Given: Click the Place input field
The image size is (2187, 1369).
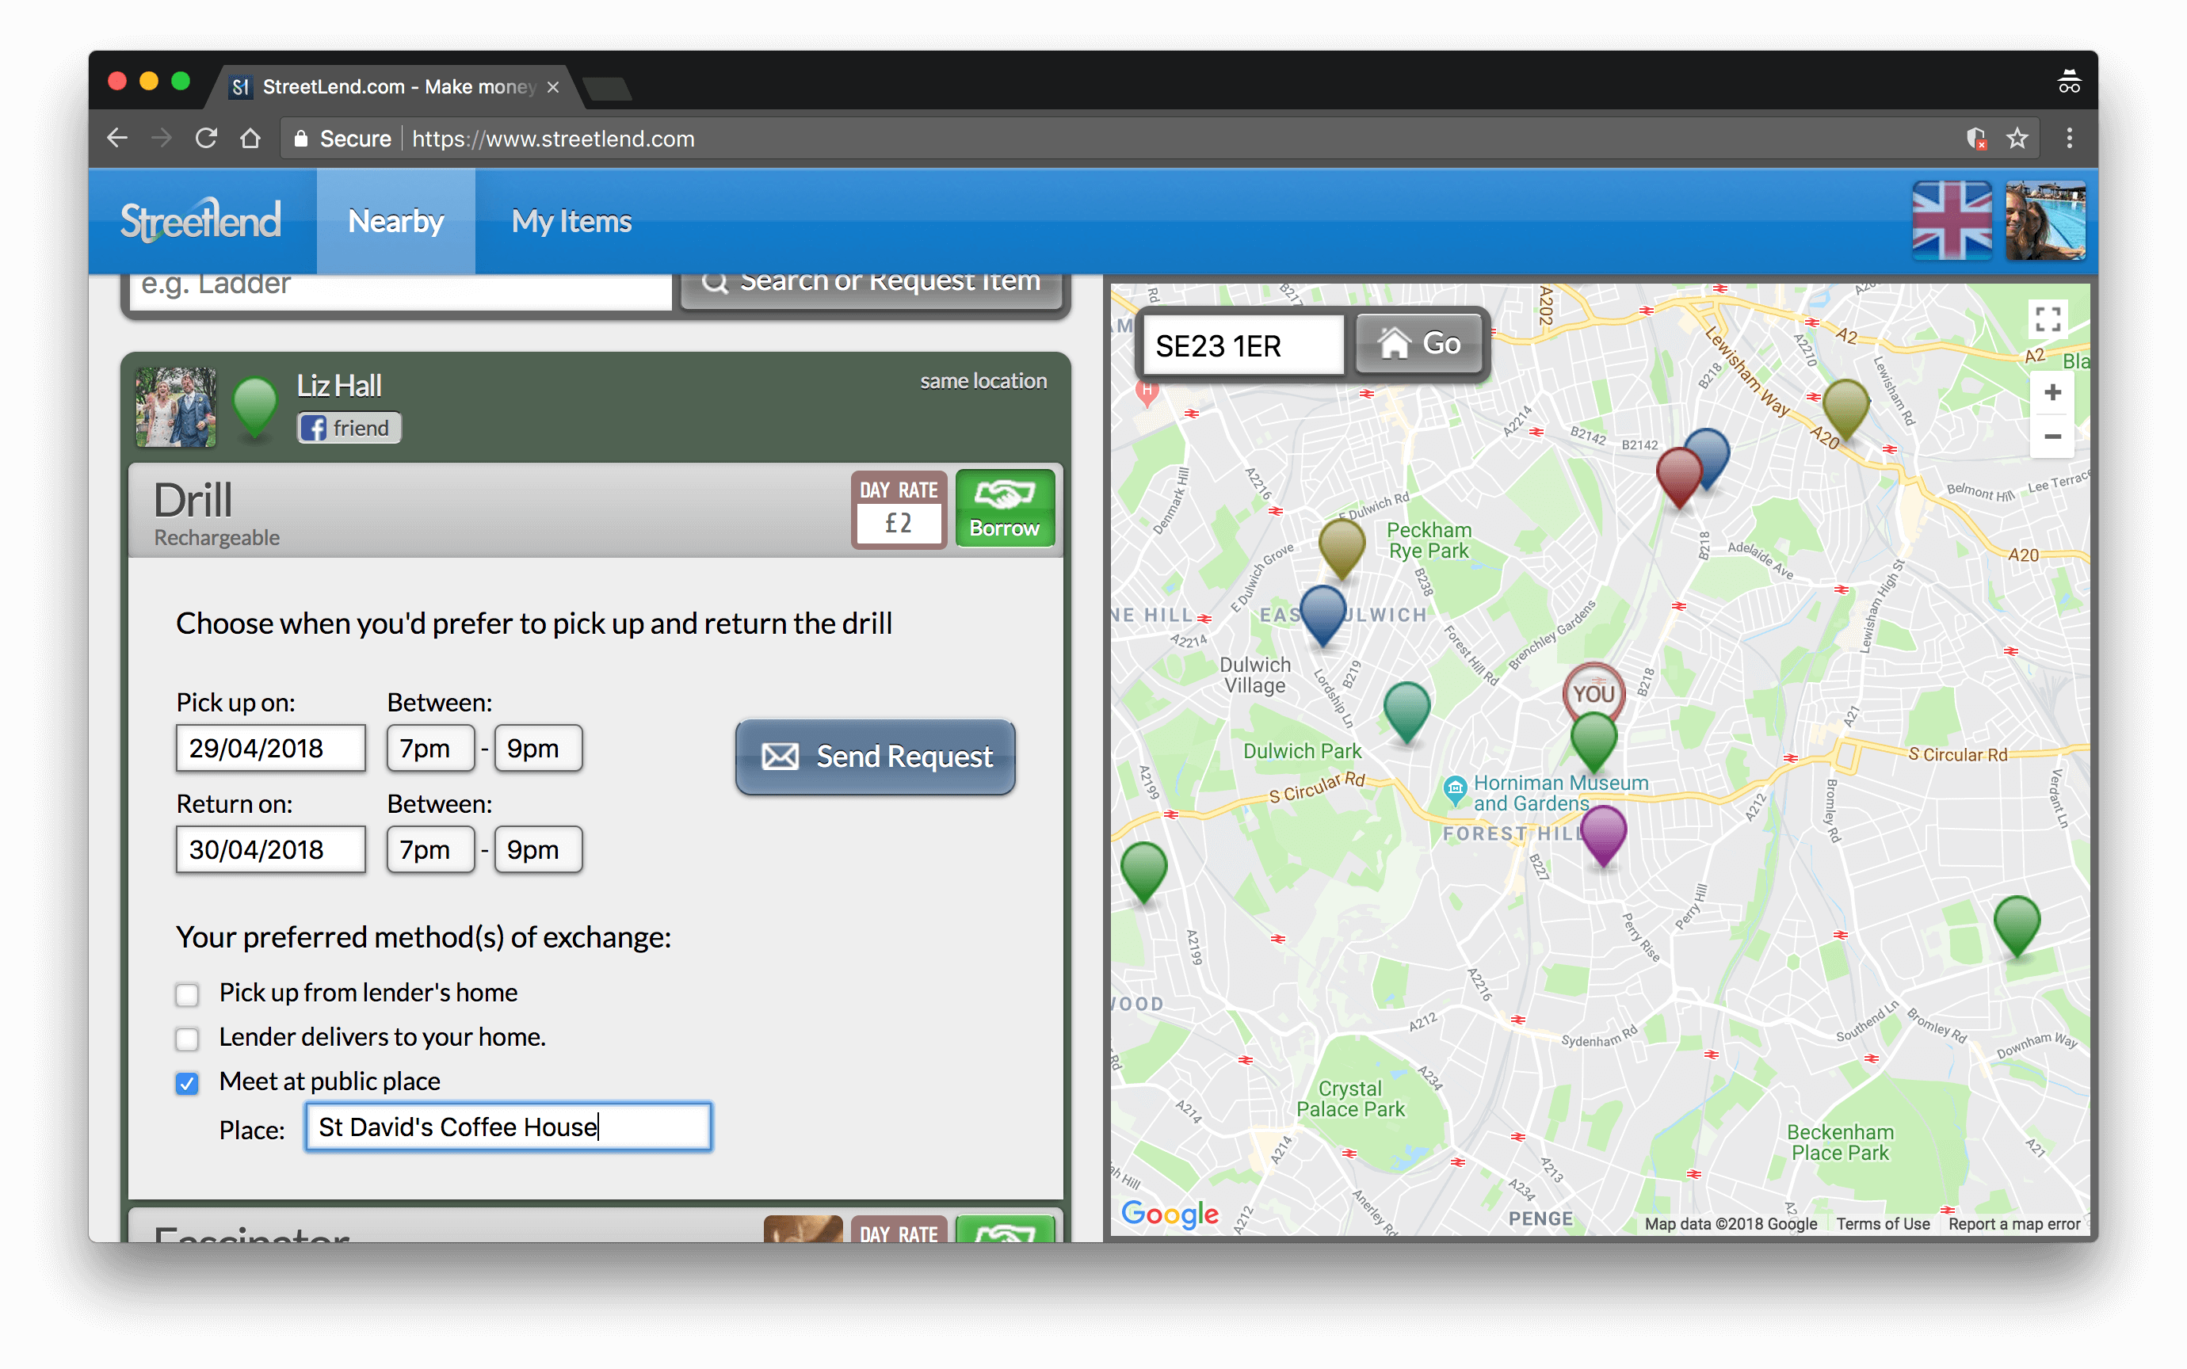Looking at the screenshot, I should click(x=509, y=1127).
